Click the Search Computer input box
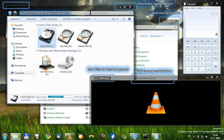 click(112, 13)
